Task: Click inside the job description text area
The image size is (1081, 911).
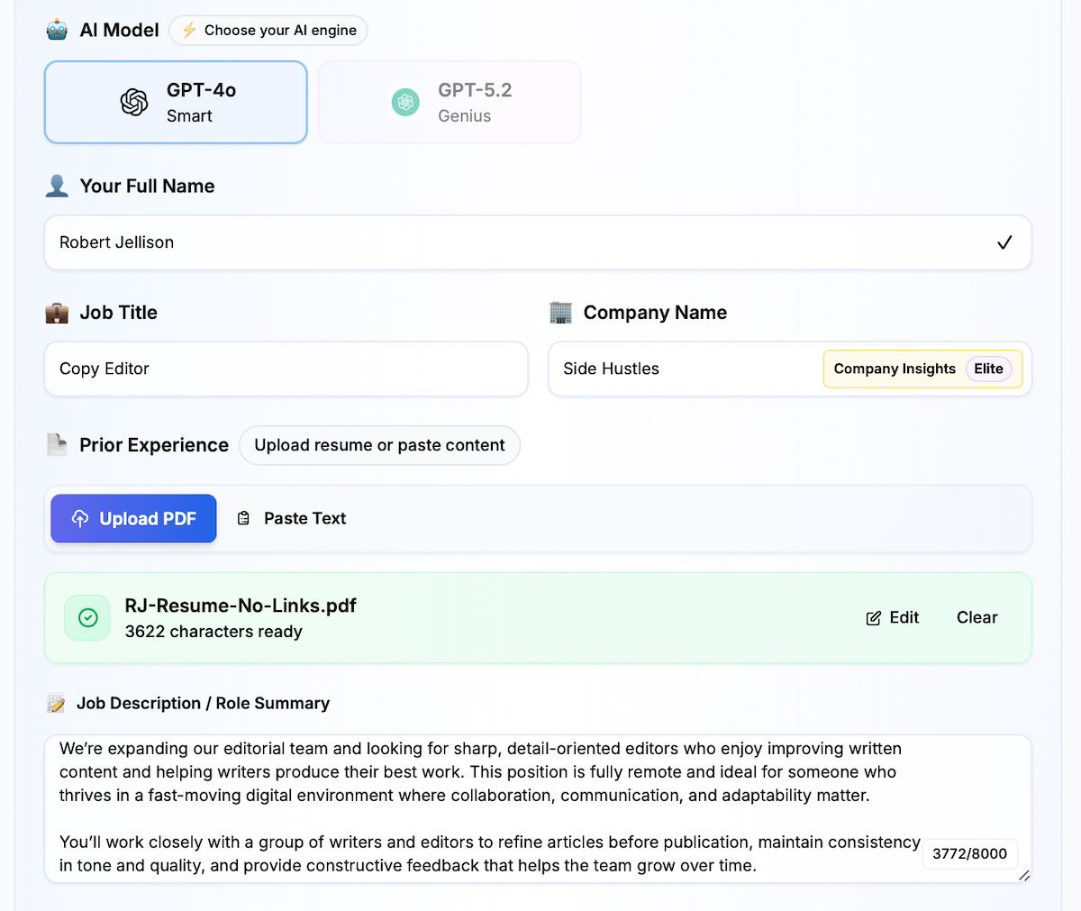Action: coord(538,808)
